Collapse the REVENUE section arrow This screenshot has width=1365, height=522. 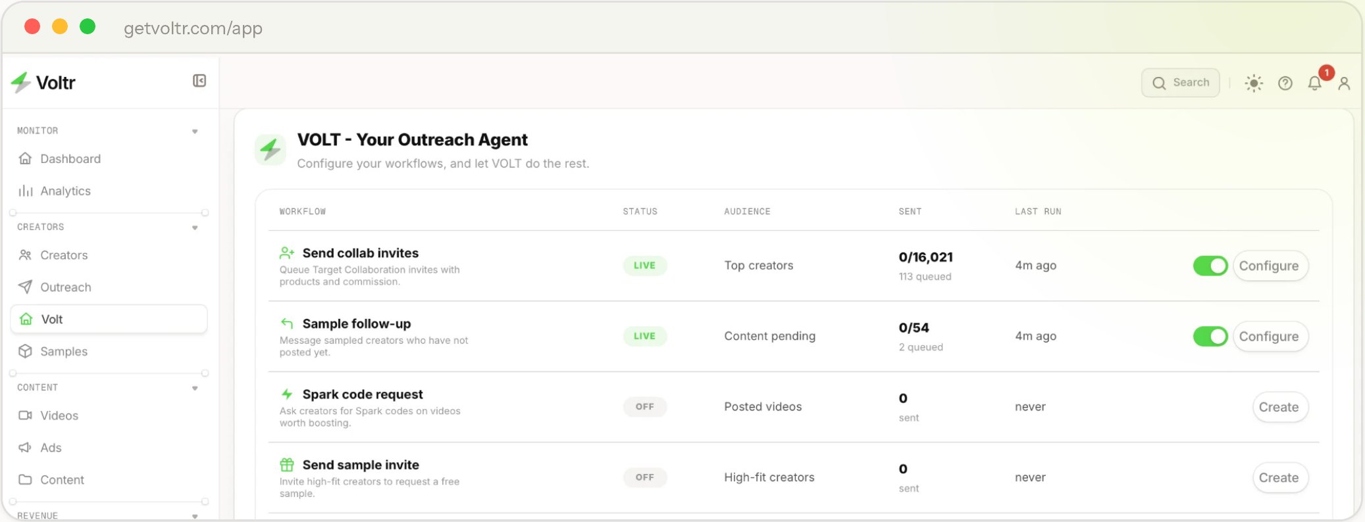[x=195, y=516]
